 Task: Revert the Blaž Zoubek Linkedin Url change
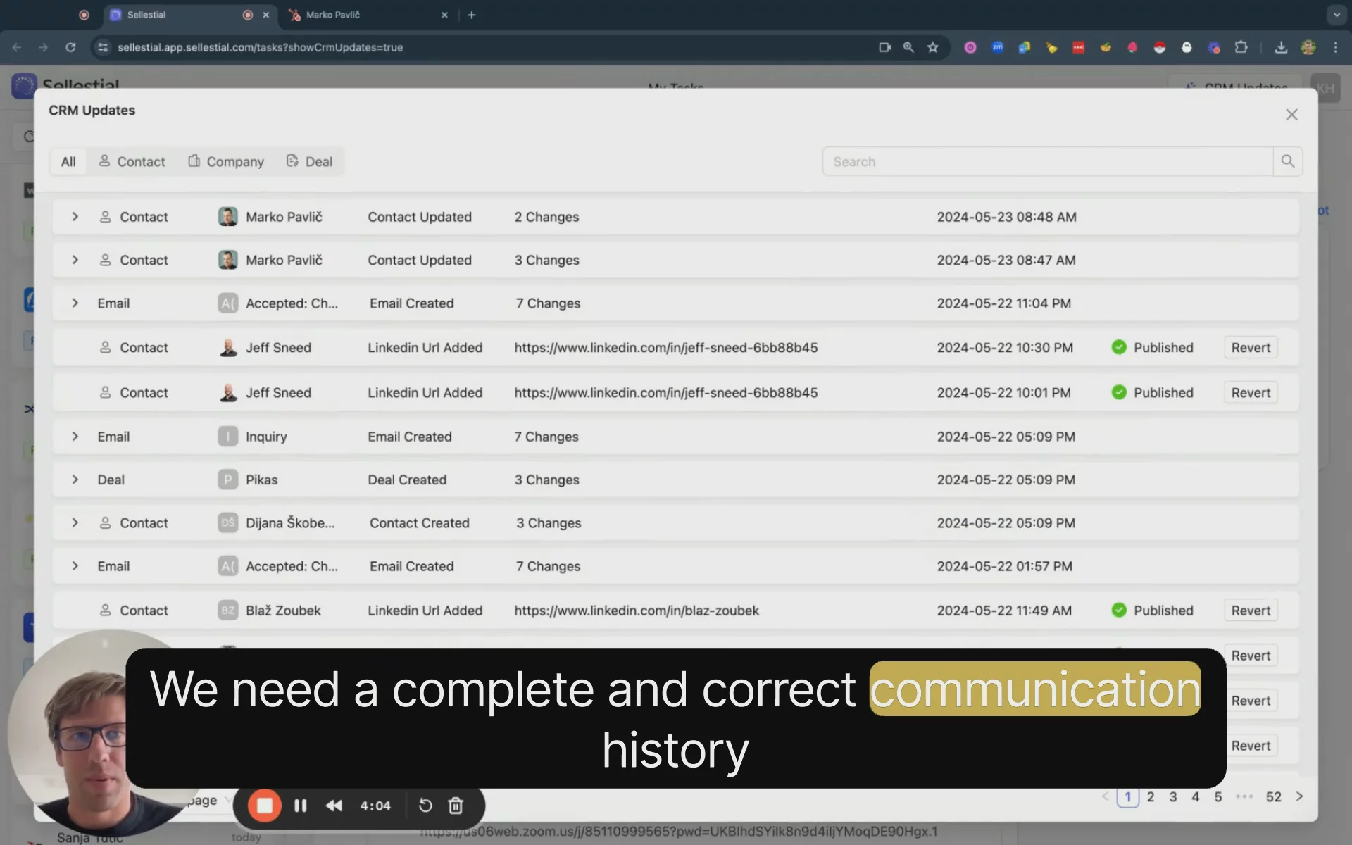(1250, 611)
